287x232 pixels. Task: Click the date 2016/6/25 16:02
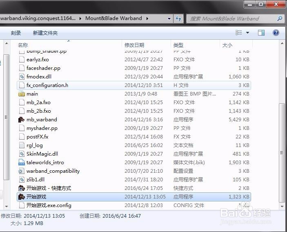(x=144, y=145)
